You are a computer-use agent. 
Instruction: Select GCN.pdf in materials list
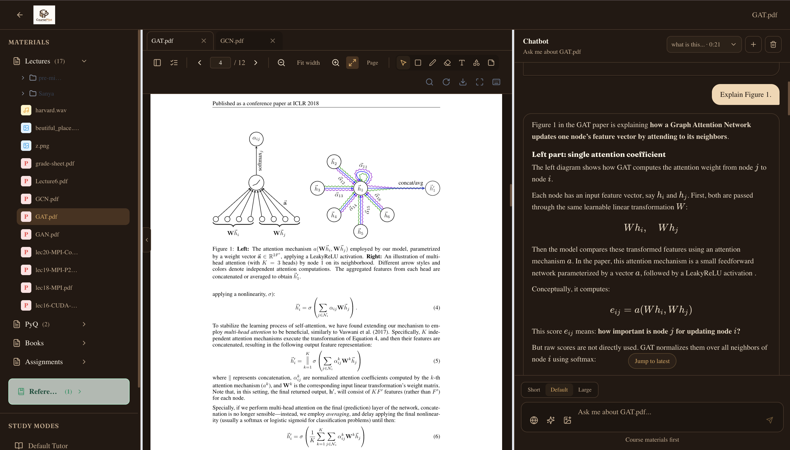click(73, 199)
